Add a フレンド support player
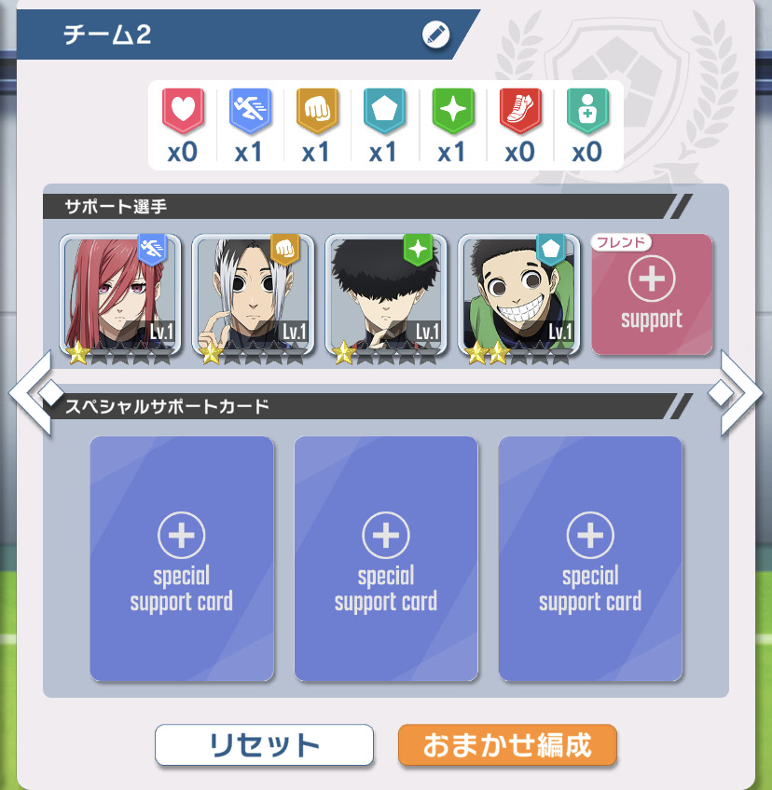772x790 pixels. (x=652, y=294)
